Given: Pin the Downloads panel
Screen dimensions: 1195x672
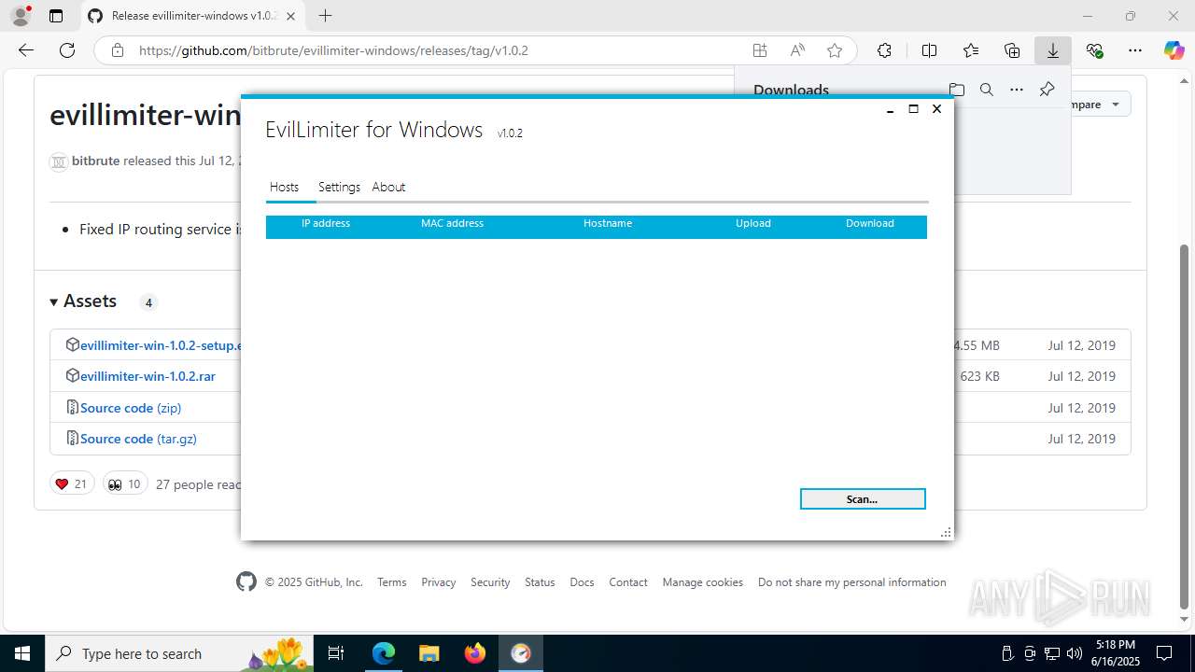Looking at the screenshot, I should point(1047,90).
